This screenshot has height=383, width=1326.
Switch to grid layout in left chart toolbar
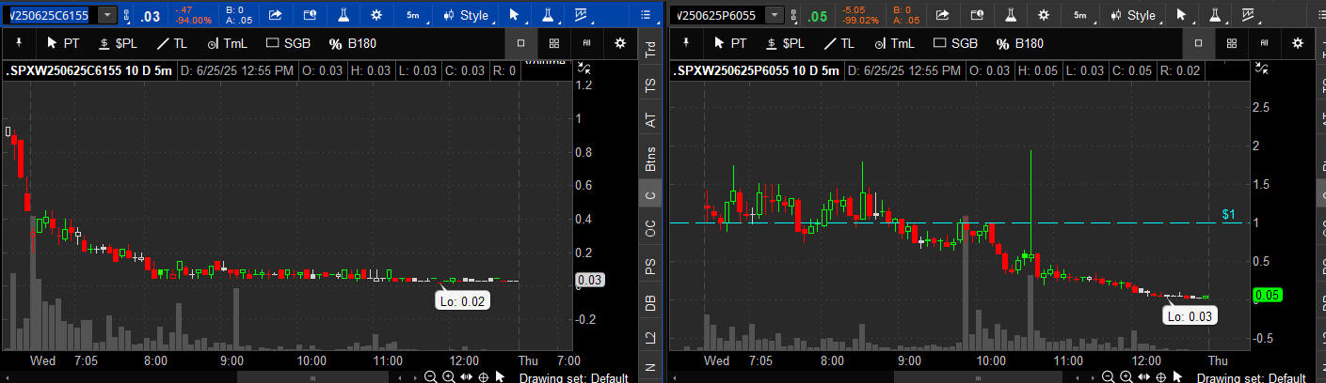[x=554, y=43]
